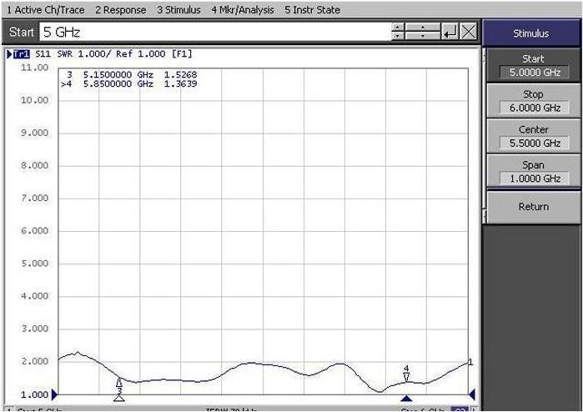Open the Response menu
The image size is (583, 412).
(121, 10)
